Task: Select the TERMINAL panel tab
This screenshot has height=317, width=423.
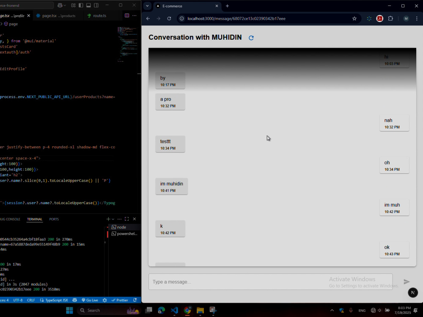Action: (35, 219)
